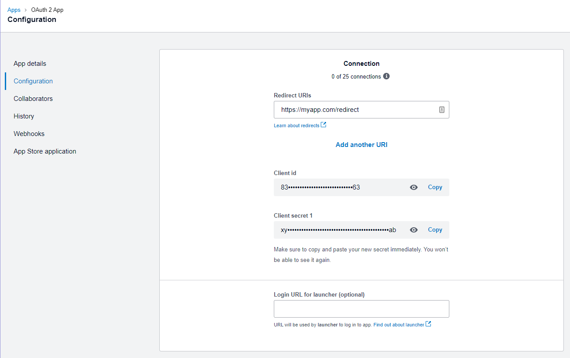Viewport: 570px width, 358px height.
Task: Copy the Client id
Action: pos(435,187)
